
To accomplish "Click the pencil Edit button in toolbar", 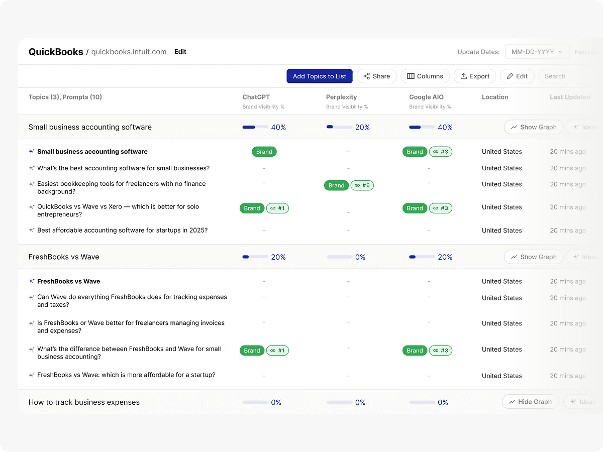I will point(517,76).
